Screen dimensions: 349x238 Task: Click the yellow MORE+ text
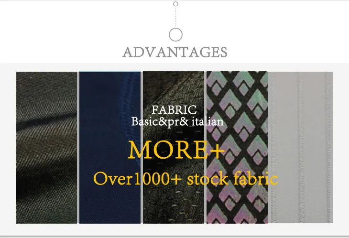pos(176,150)
